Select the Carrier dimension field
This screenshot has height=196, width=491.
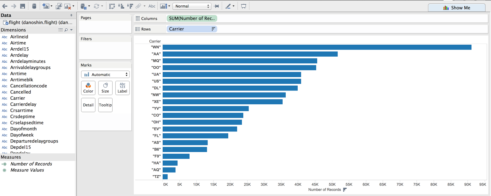pos(17,98)
